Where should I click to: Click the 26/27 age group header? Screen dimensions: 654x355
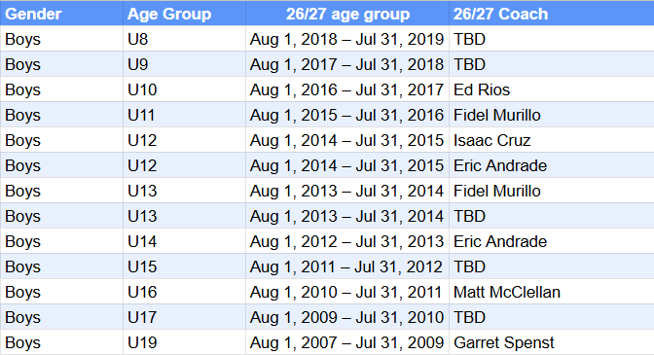coord(347,14)
